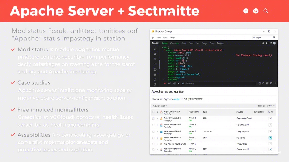Select the green active tab in the dark toolbar
Screen dimensions: 289x162
click(x=165, y=44)
